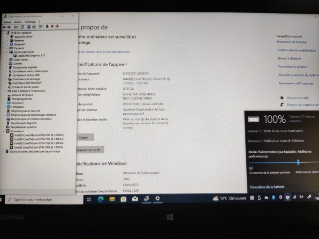The width and height of the screenshot is (319, 239).
Task: Open the Action menu
Action: point(18,22)
